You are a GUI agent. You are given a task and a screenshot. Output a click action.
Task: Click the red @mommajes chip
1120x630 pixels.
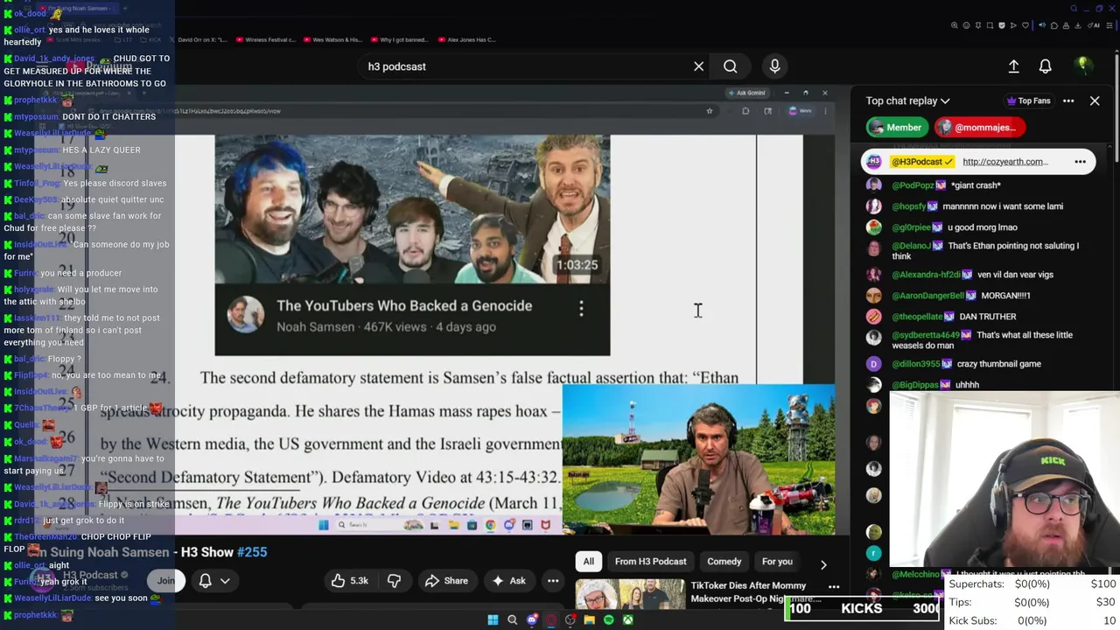[978, 128]
